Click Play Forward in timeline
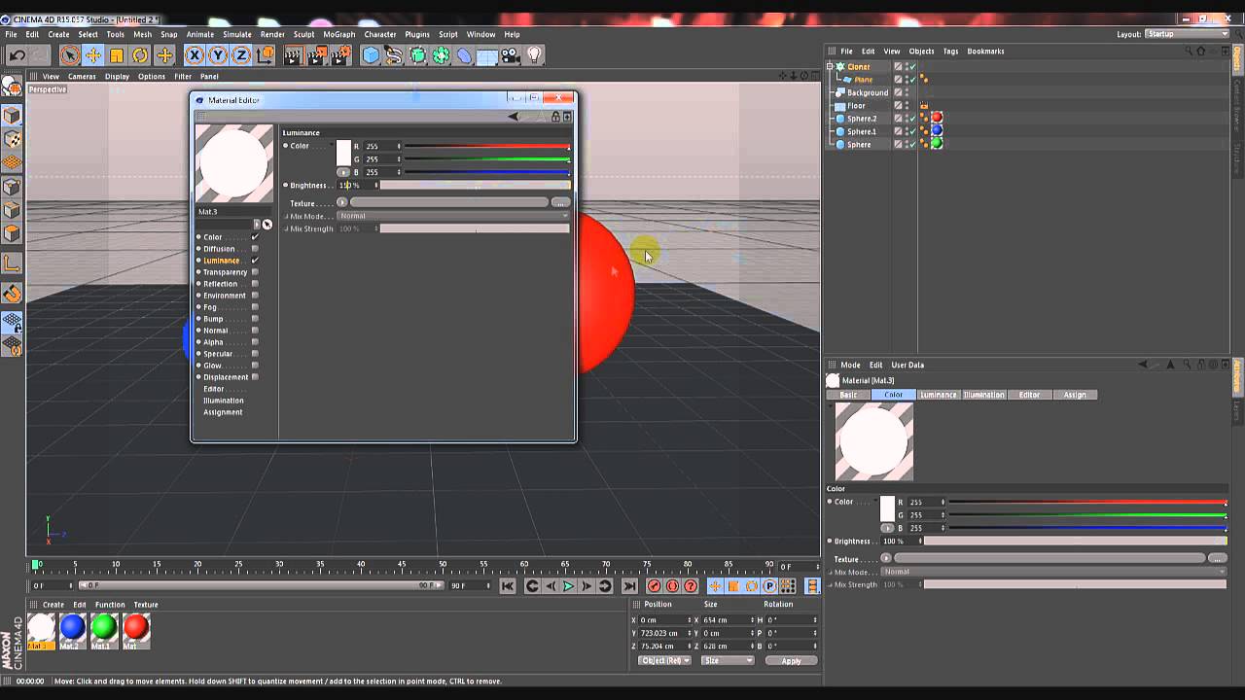This screenshot has height=700, width=1245. point(569,586)
